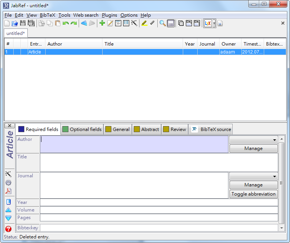The height and width of the screenshot is (243, 290).
Task: Click the toolbar icon showing two overlapping squares
Action: coord(181,23)
